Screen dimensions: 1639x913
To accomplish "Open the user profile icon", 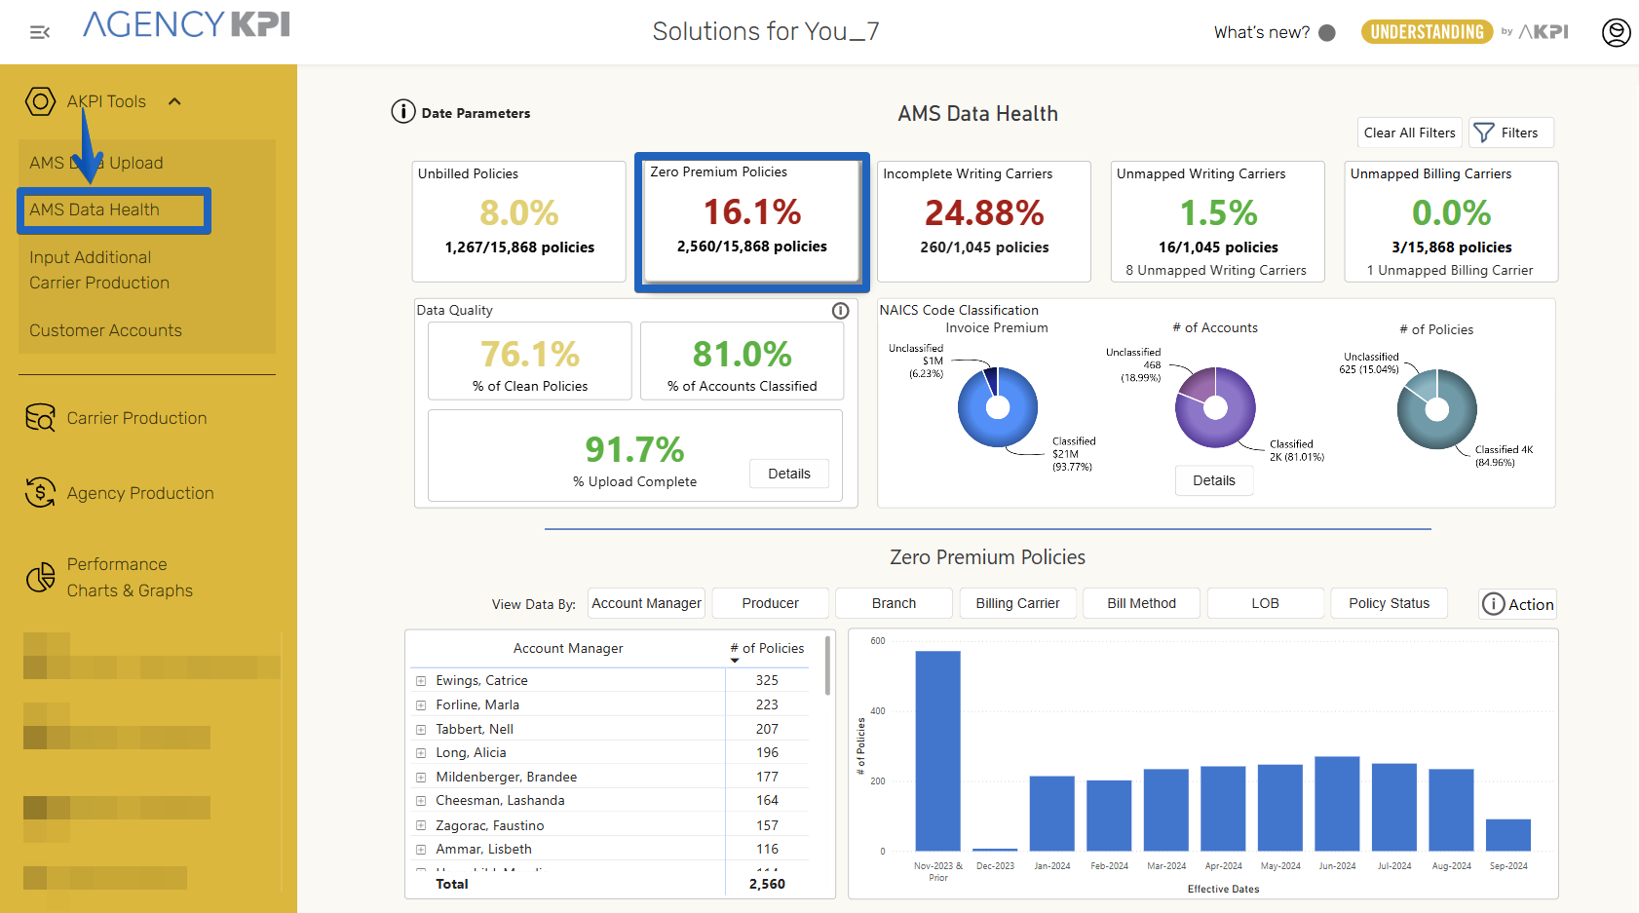I will pos(1616,32).
